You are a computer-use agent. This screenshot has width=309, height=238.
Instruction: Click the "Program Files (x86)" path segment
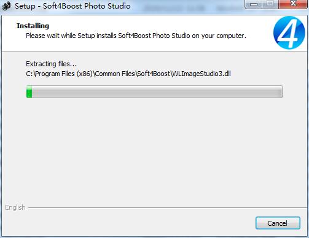(x=64, y=74)
